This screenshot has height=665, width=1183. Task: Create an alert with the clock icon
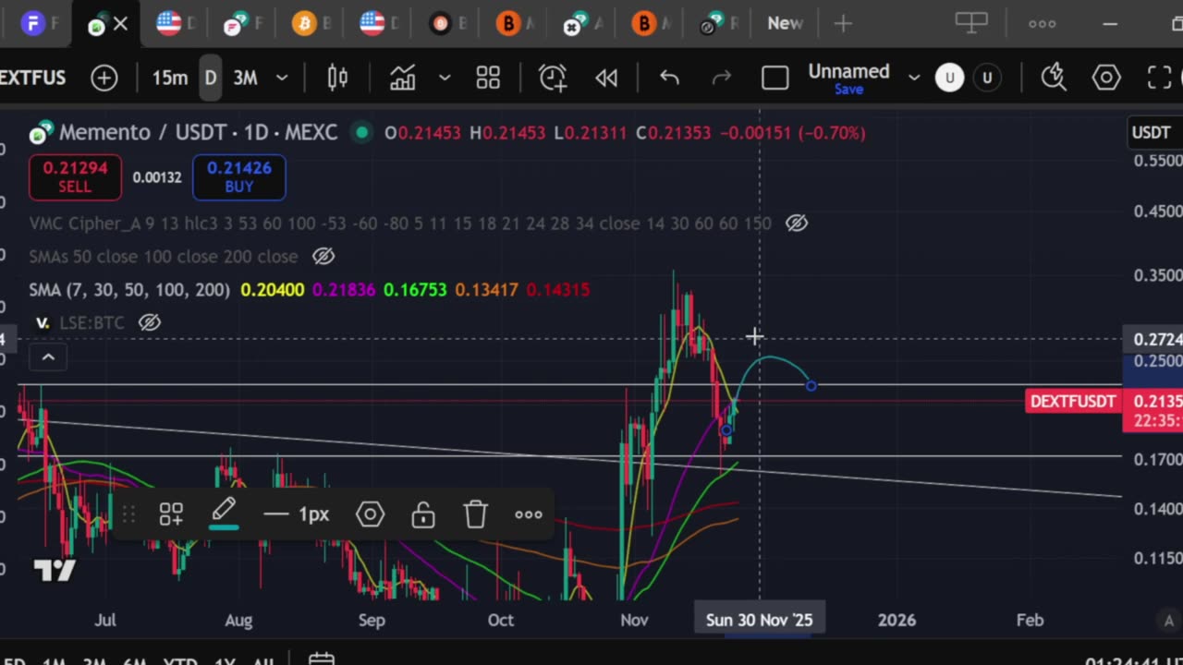[553, 79]
